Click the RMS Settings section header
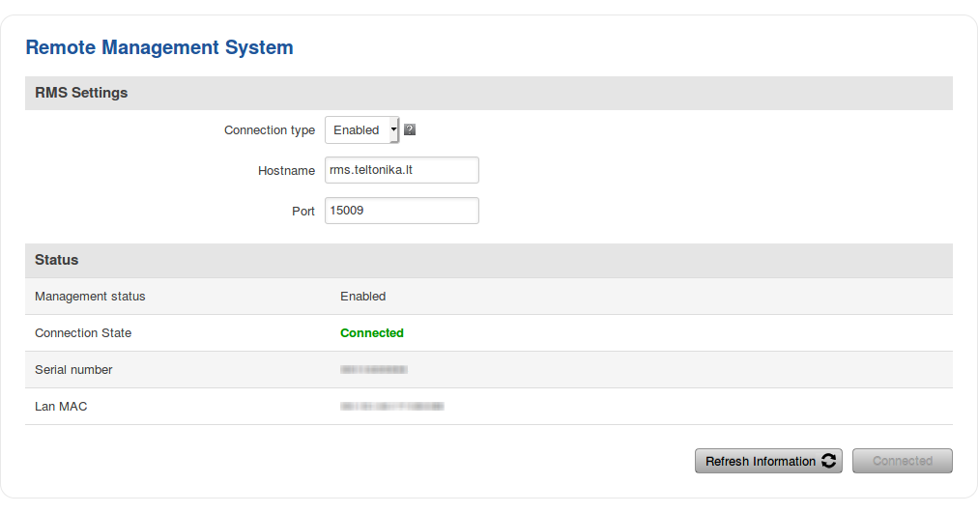Image resolution: width=978 pixels, height=513 pixels. (81, 93)
